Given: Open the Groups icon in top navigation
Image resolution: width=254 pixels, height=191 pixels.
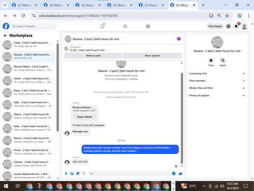Looking at the screenshot, I should coord(148,26).
